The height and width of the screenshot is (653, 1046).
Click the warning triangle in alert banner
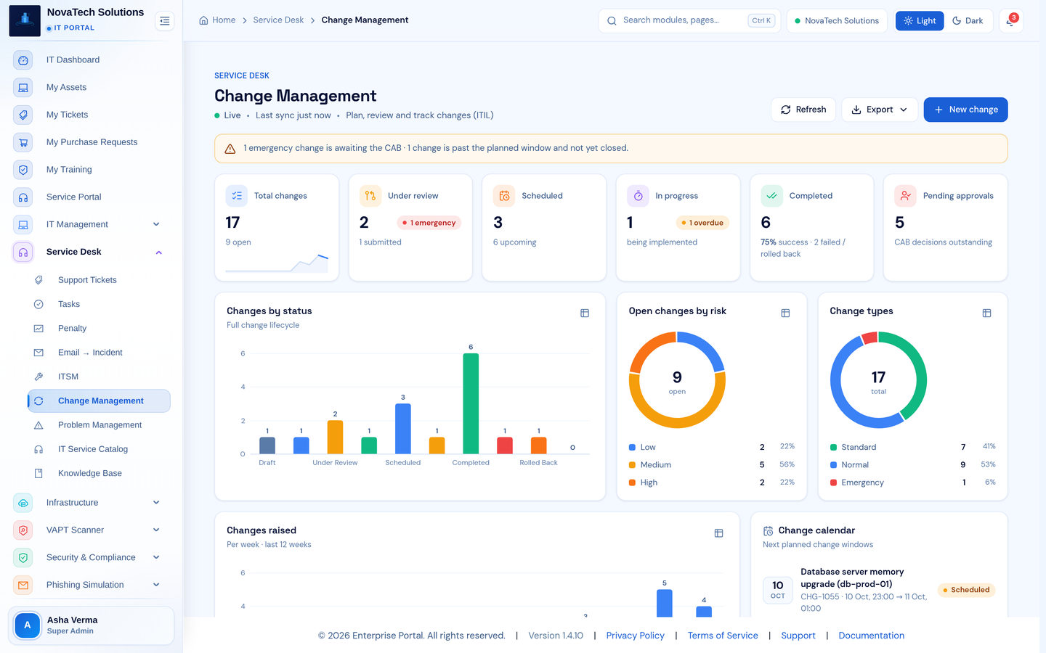pos(230,149)
